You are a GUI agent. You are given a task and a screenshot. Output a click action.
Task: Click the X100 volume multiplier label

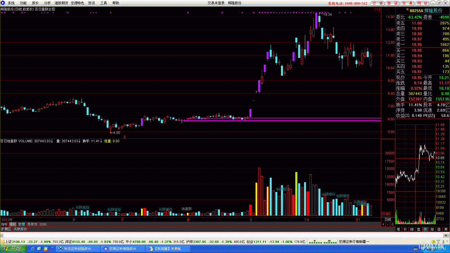point(386,214)
